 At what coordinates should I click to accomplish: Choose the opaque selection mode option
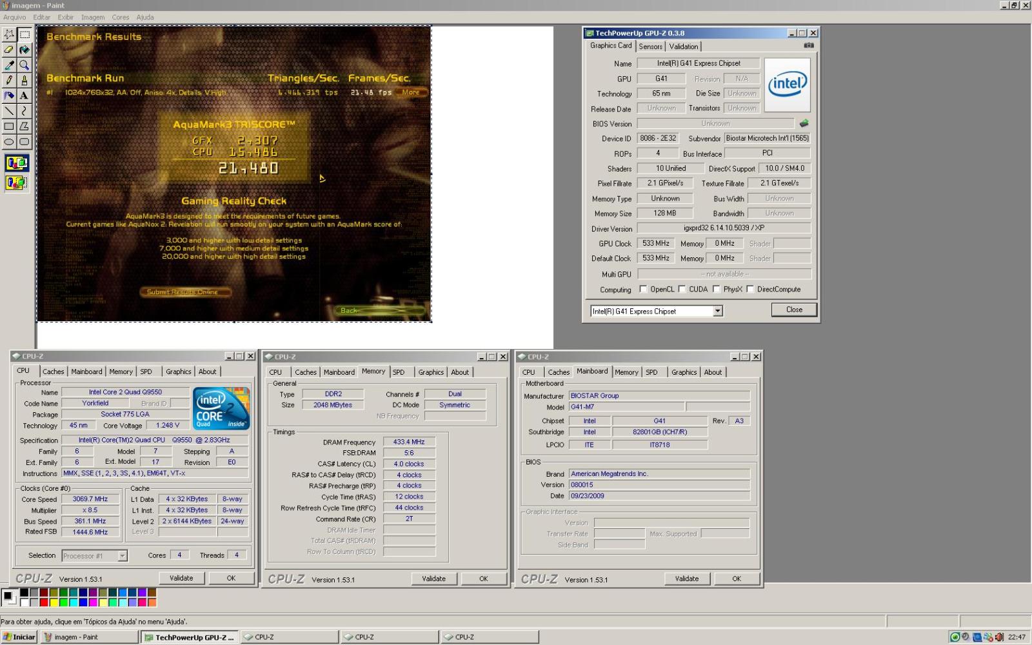[x=17, y=163]
